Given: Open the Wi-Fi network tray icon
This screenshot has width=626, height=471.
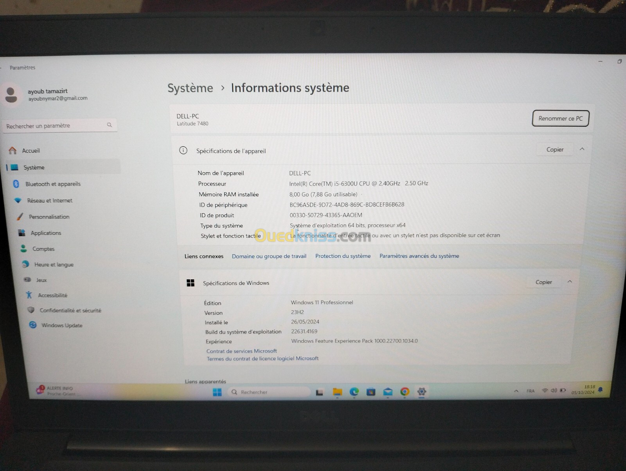Looking at the screenshot, I should point(545,390).
